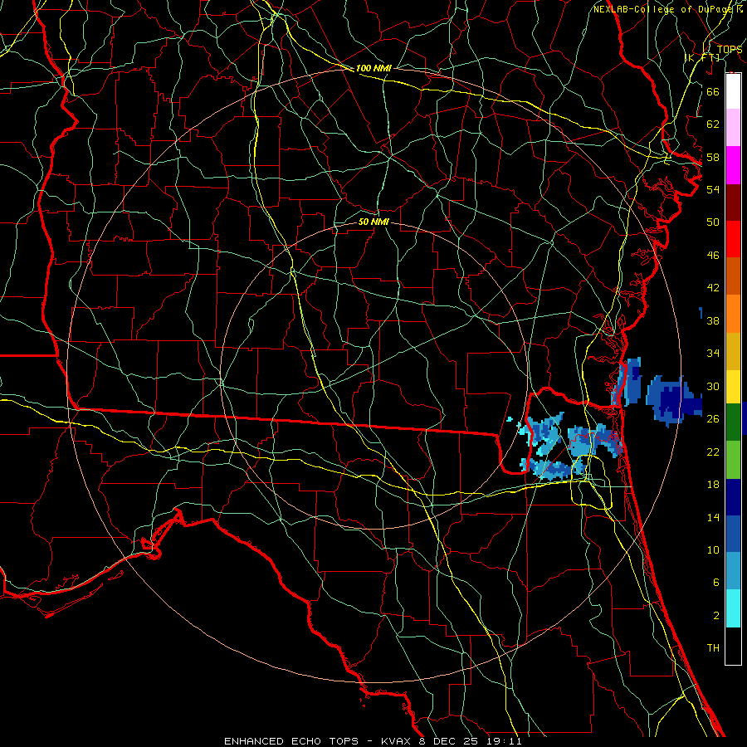Click the '19:11' timestamp in the caption
This screenshot has width=747, height=747.
pos(504,741)
